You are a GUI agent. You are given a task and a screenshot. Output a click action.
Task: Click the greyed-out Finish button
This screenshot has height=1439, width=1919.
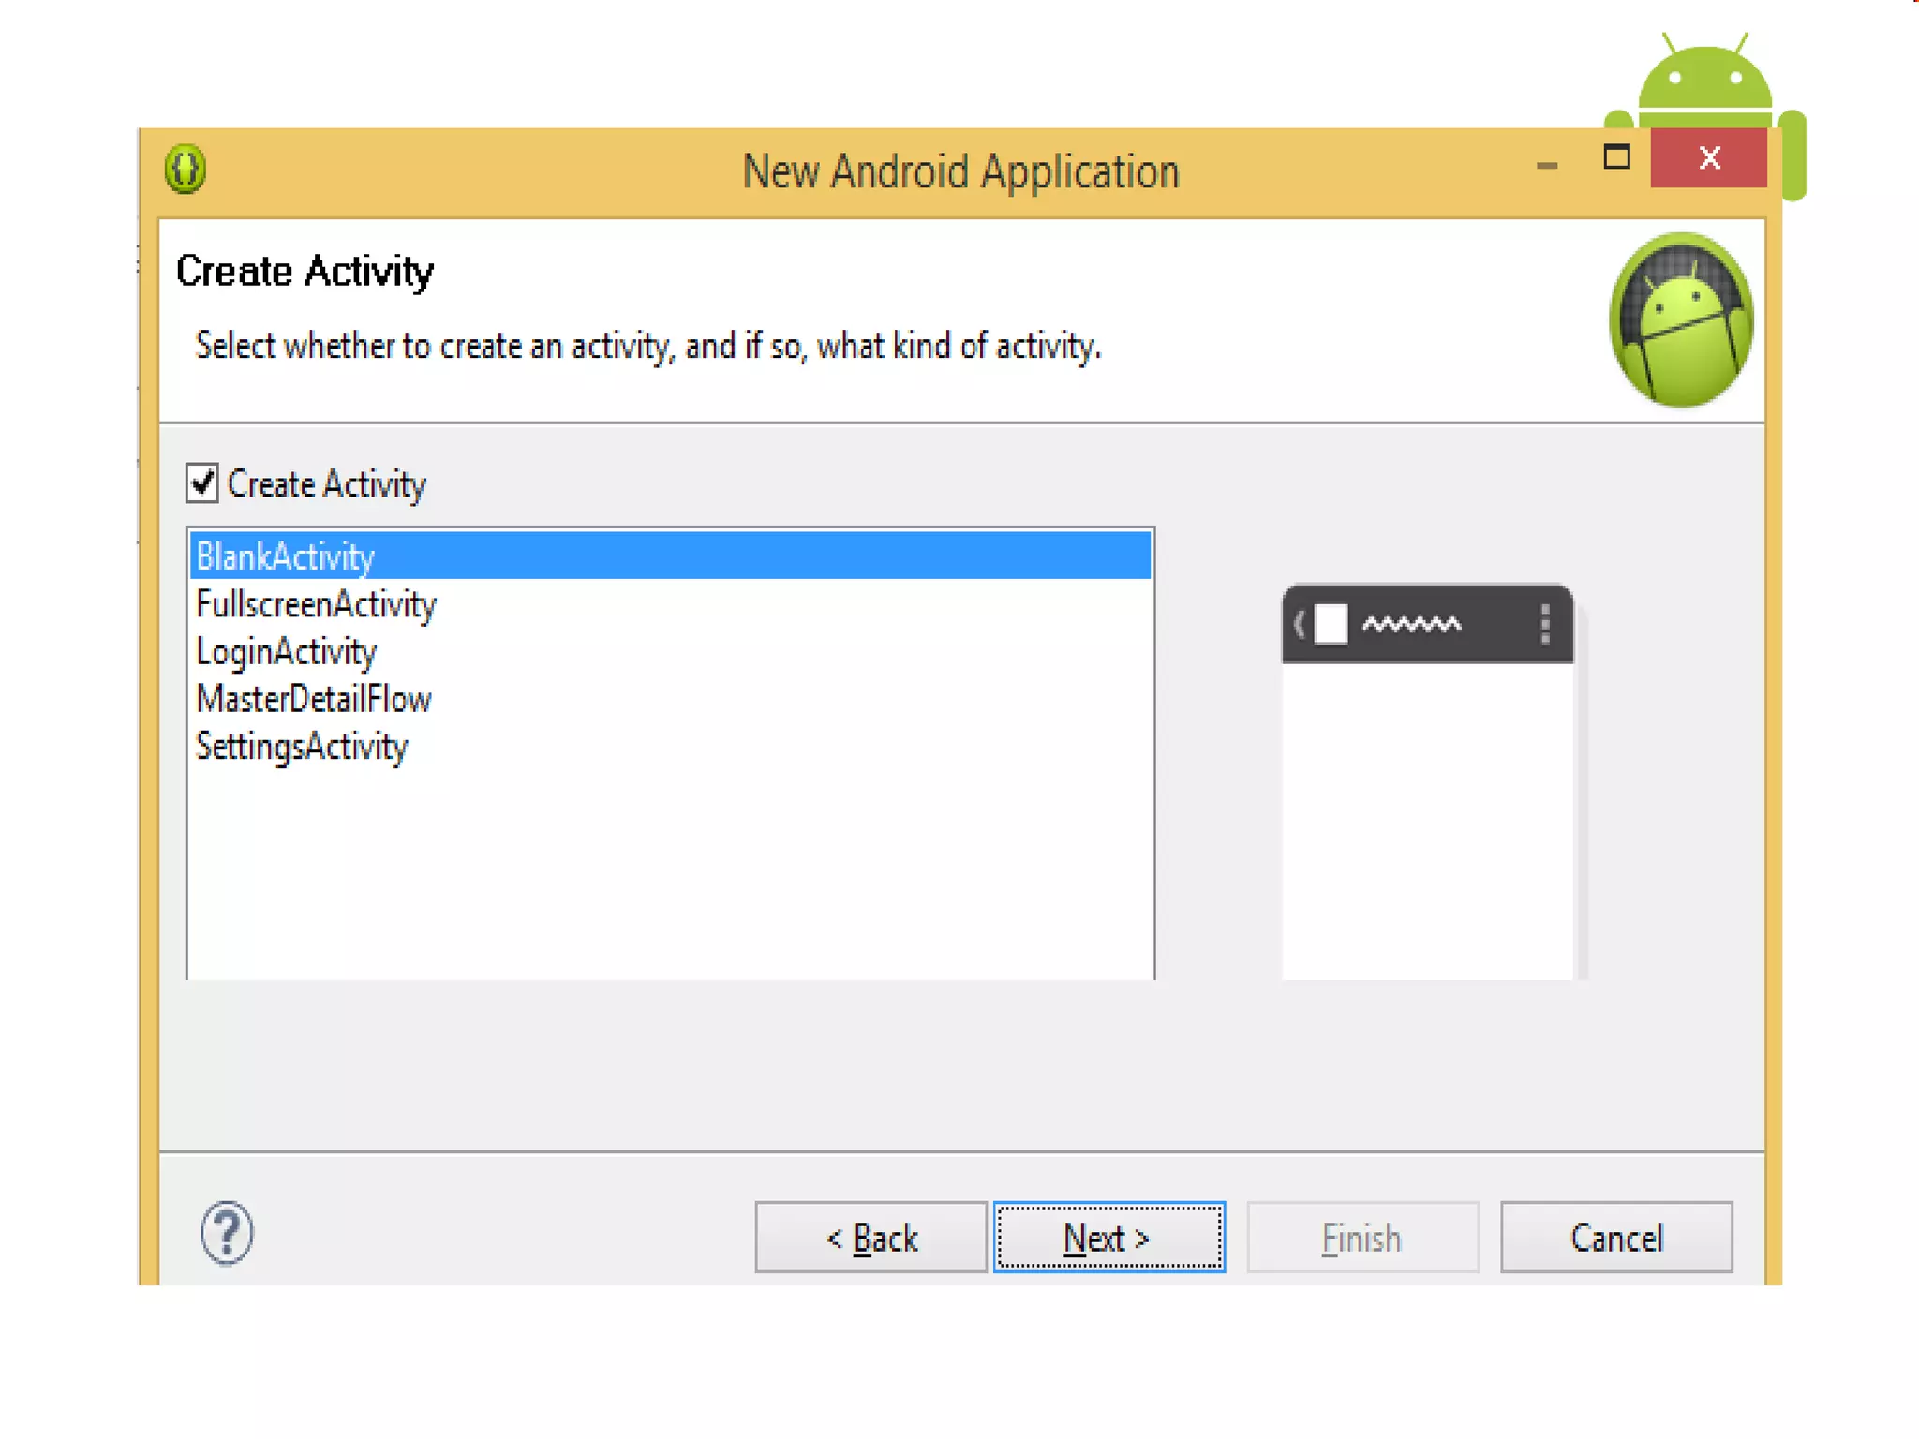[1361, 1238]
